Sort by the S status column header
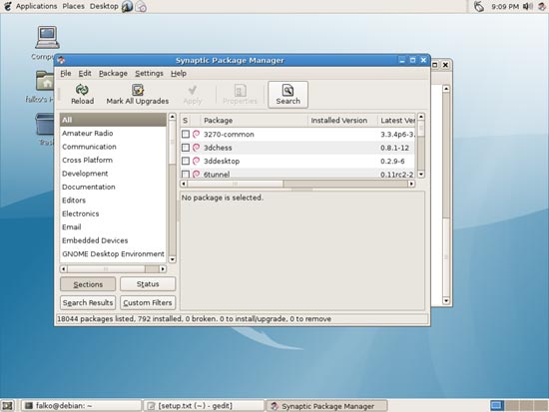The width and height of the screenshot is (549, 412). point(186,121)
